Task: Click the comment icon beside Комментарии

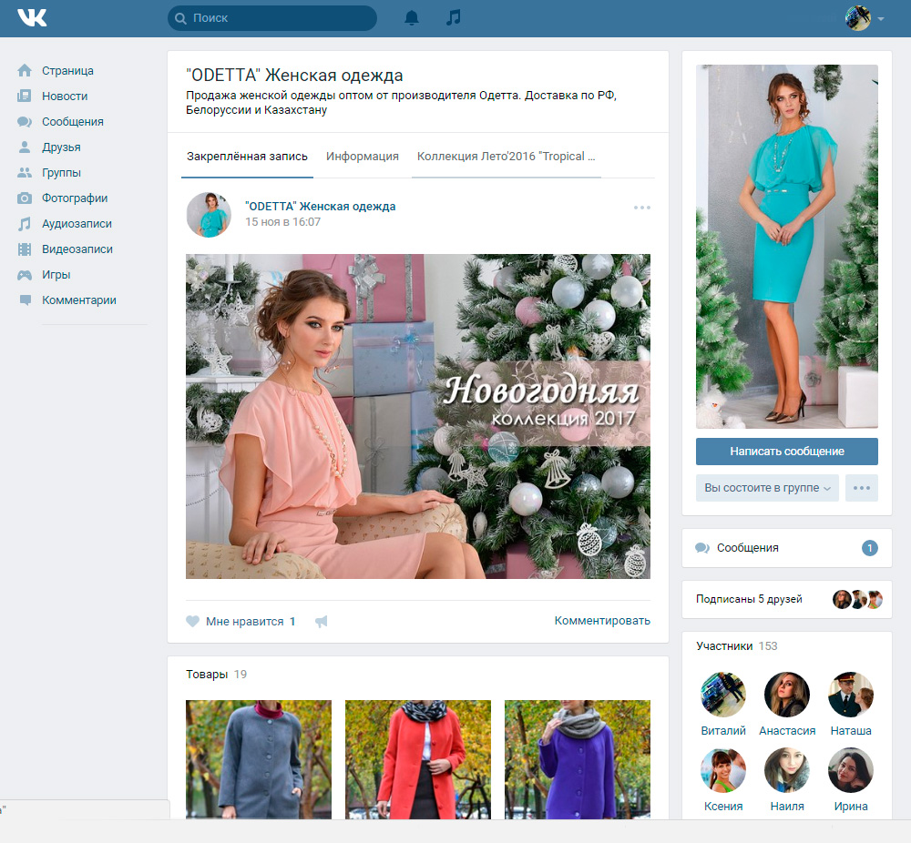Action: pyautogui.click(x=25, y=300)
